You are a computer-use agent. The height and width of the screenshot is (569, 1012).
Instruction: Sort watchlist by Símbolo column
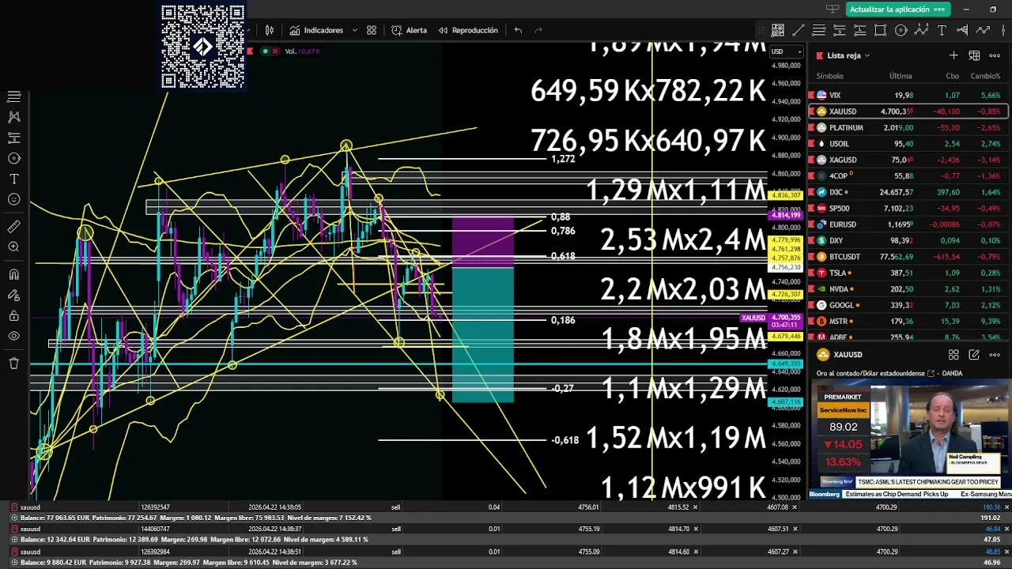829,76
